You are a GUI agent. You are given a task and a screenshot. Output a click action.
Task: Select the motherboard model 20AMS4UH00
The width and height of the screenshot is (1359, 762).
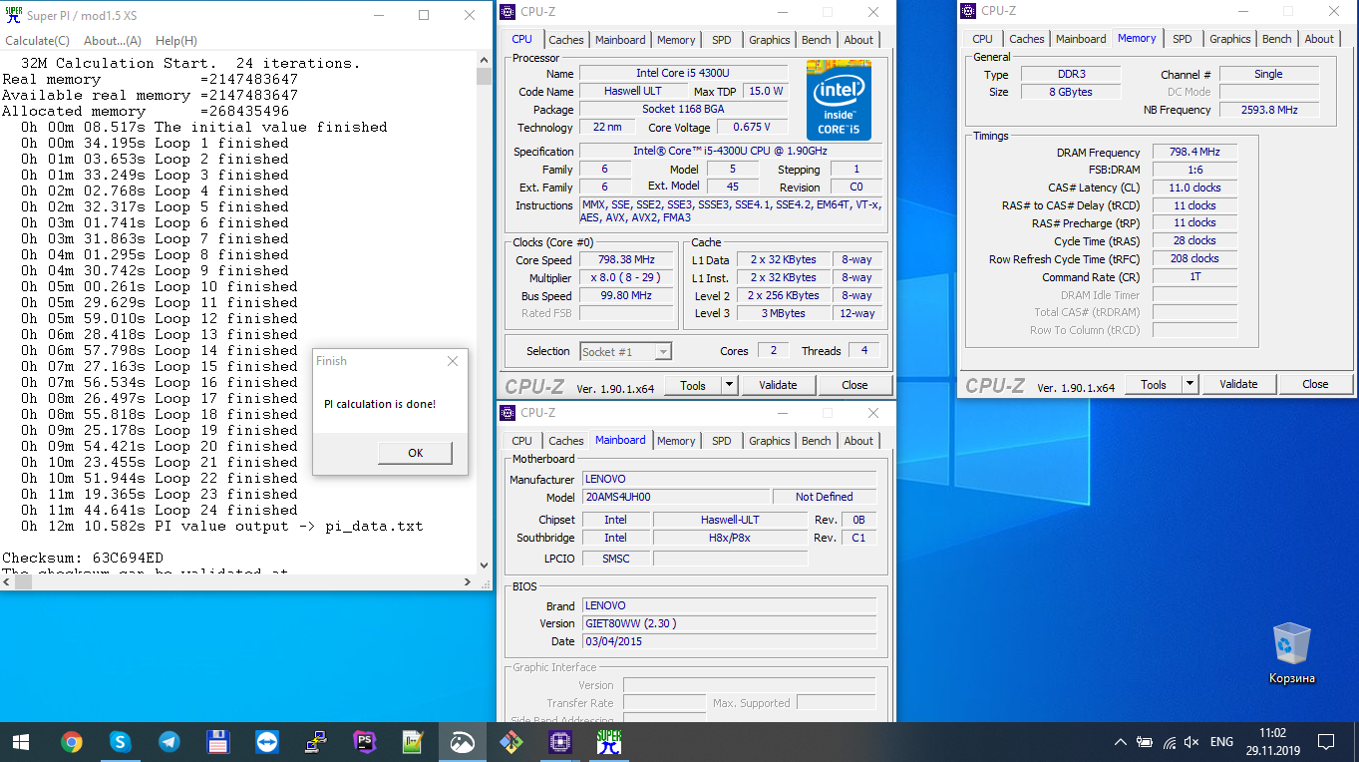[675, 497]
